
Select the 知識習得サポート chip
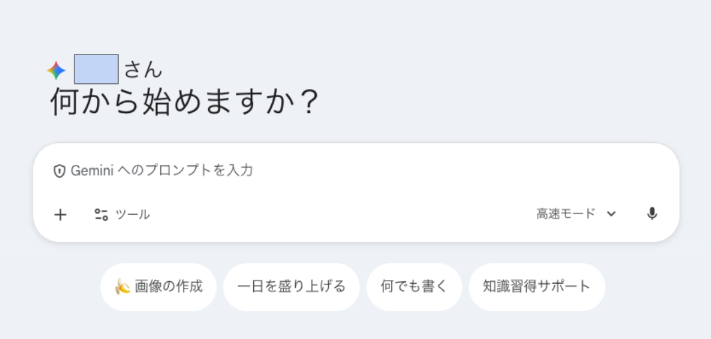tap(536, 286)
